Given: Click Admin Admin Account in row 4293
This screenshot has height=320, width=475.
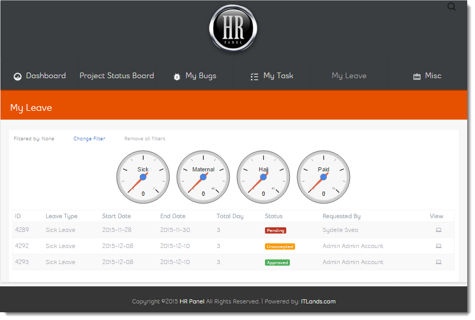Looking at the screenshot, I should pyautogui.click(x=353, y=262).
